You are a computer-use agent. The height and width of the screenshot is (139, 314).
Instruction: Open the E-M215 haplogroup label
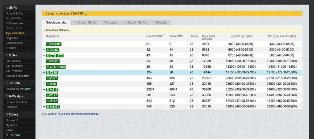(x=52, y=90)
